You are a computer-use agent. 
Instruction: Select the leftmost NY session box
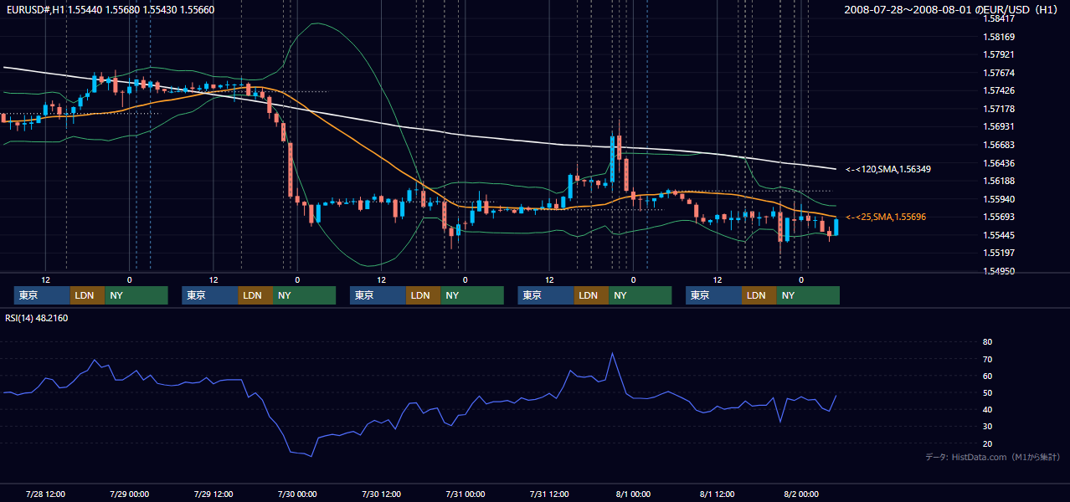tap(136, 295)
